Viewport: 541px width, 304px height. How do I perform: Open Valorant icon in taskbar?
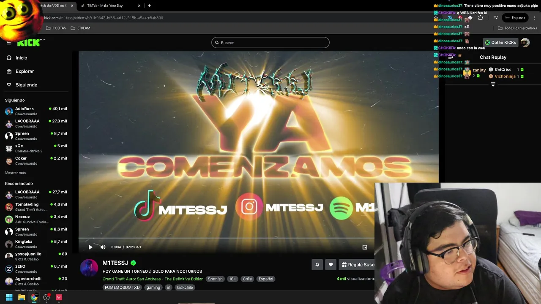[59, 297]
